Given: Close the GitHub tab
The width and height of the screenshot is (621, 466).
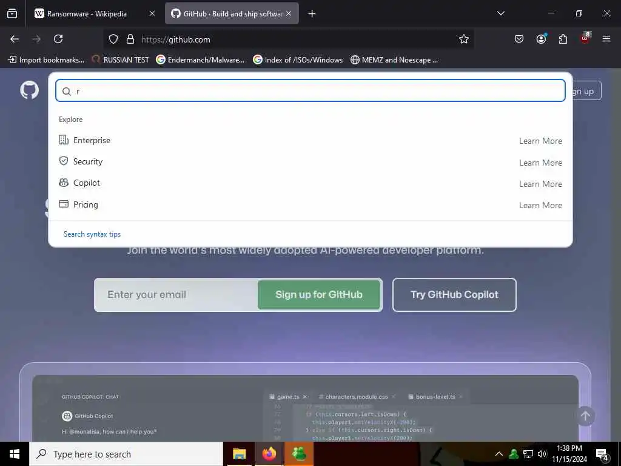Looking at the screenshot, I should [x=289, y=13].
